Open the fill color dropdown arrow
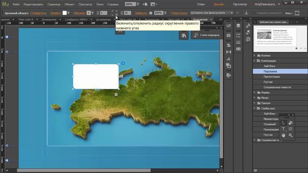This screenshot has height=173, width=308. (x=68, y=13)
